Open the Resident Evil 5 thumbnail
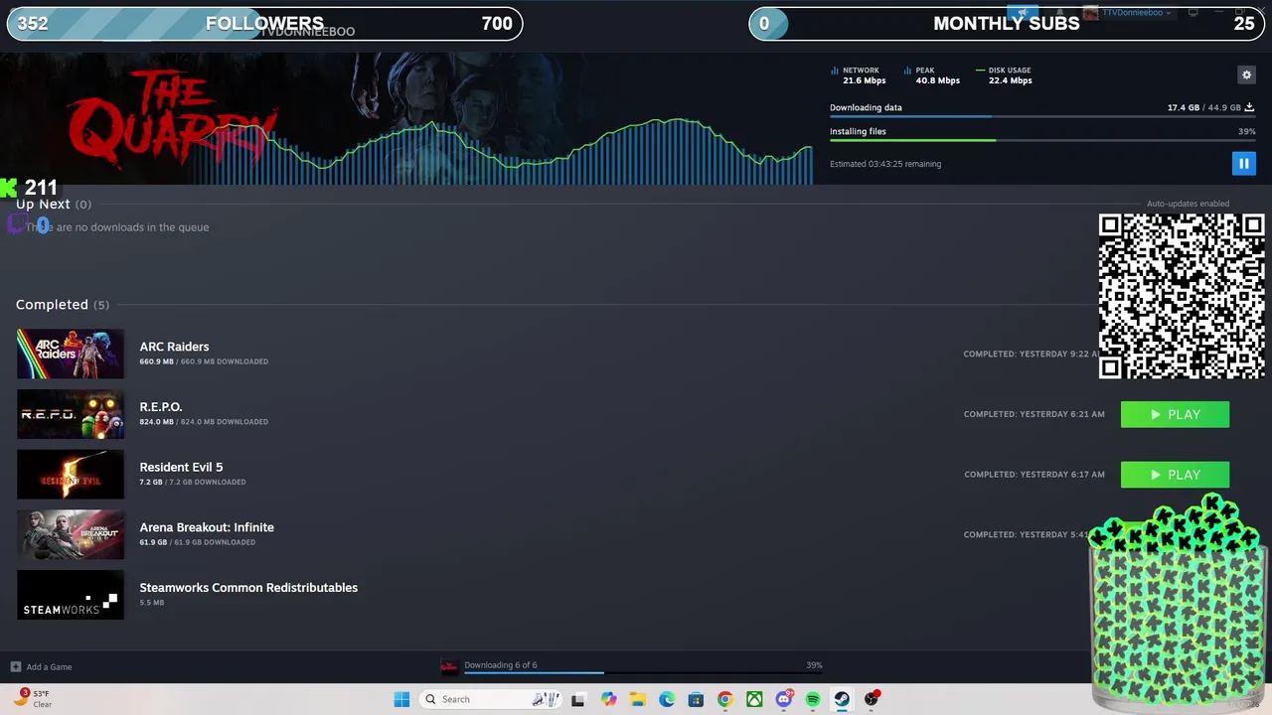The image size is (1272, 715). click(71, 475)
